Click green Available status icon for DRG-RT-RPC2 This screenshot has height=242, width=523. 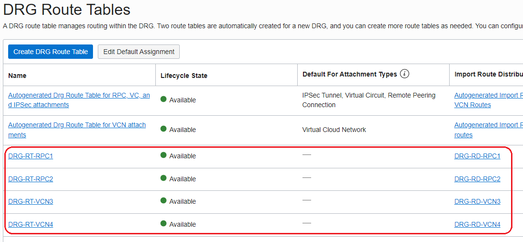(163, 178)
